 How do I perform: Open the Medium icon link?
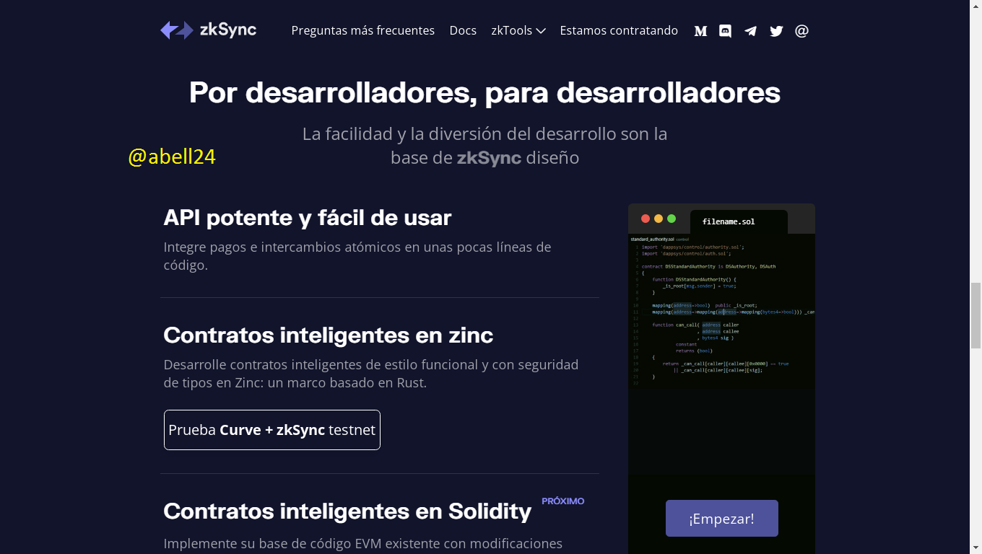700,31
